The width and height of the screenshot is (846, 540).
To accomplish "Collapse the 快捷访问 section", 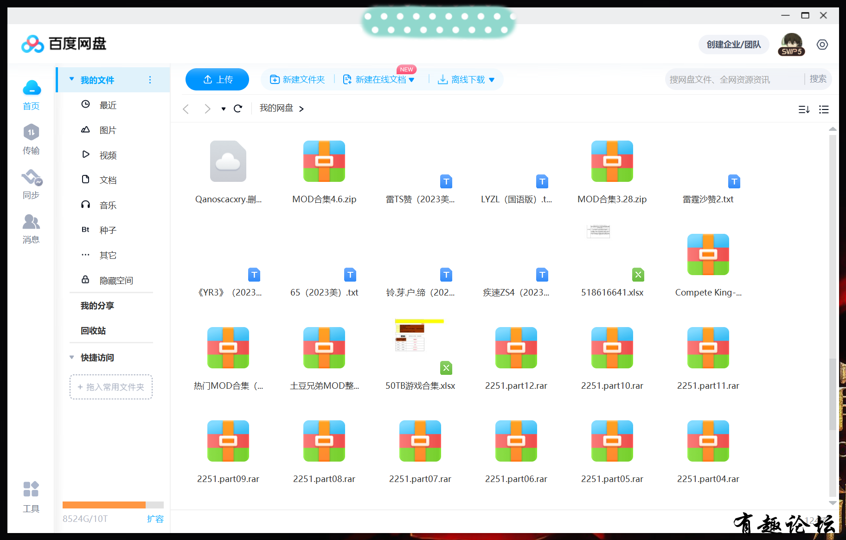I will click(72, 357).
